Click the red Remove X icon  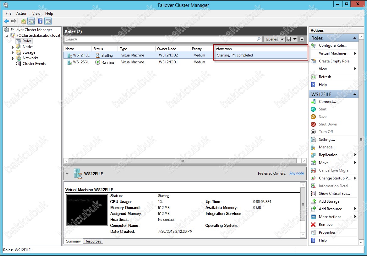coord(313,224)
